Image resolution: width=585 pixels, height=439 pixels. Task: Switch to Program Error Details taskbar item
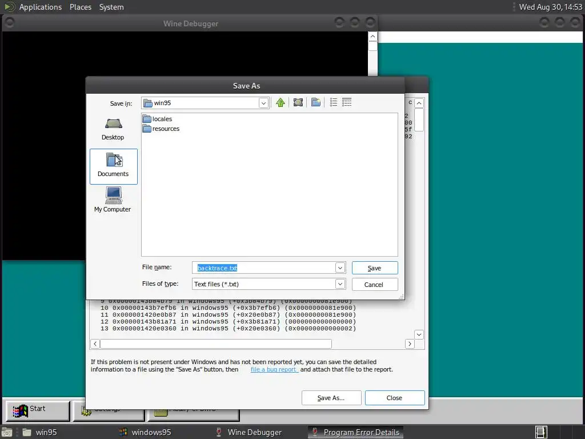pyautogui.click(x=355, y=432)
